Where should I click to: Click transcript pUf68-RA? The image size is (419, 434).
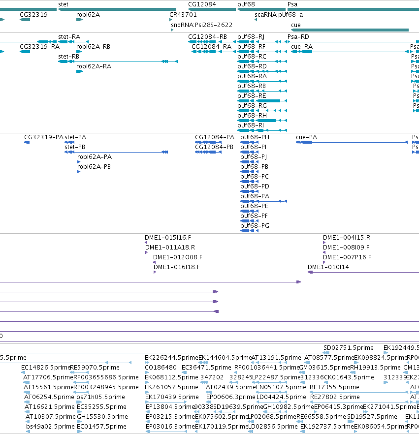[x=252, y=76]
